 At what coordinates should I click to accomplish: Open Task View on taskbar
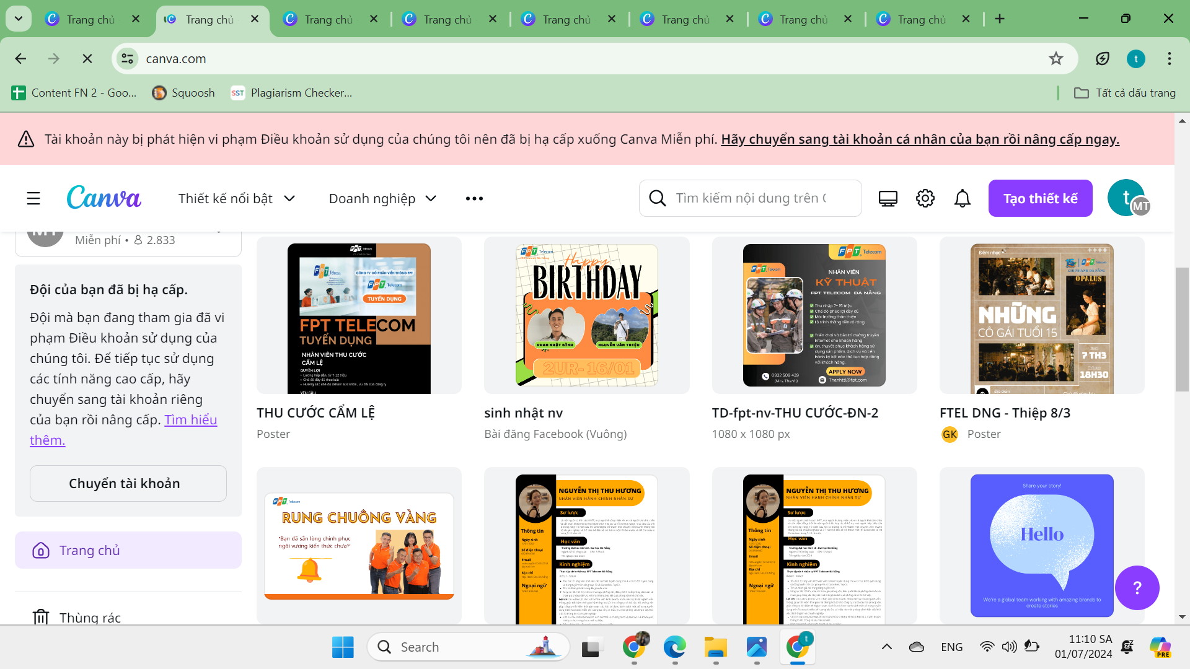tap(593, 647)
